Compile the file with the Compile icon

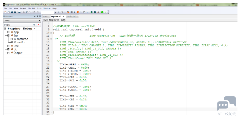tap(92, 12)
